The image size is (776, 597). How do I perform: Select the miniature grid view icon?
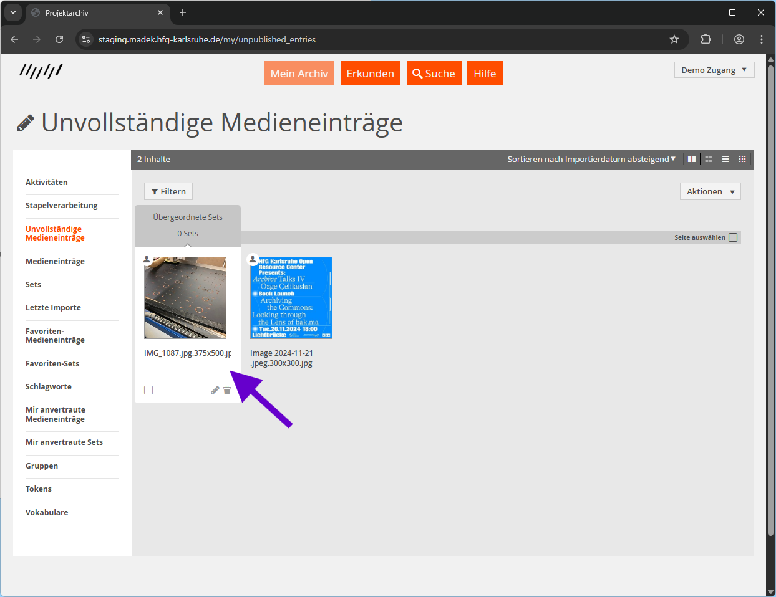[x=742, y=159]
